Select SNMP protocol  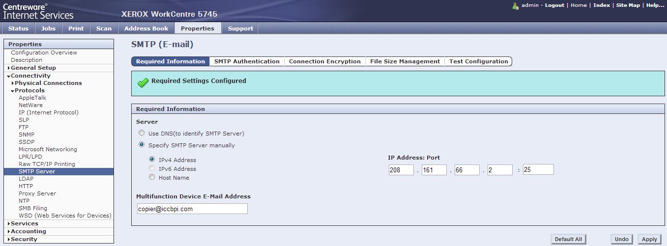(x=27, y=135)
